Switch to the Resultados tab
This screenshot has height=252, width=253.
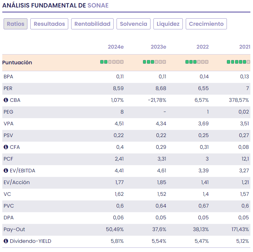point(49,24)
